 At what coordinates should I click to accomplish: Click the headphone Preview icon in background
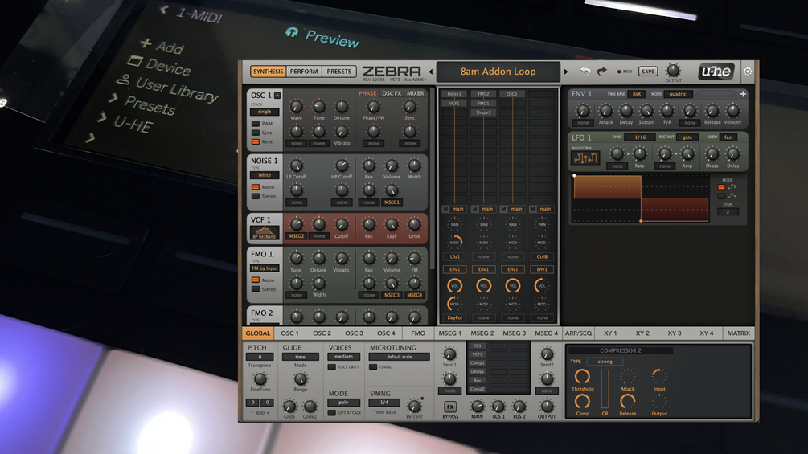pyautogui.click(x=292, y=32)
